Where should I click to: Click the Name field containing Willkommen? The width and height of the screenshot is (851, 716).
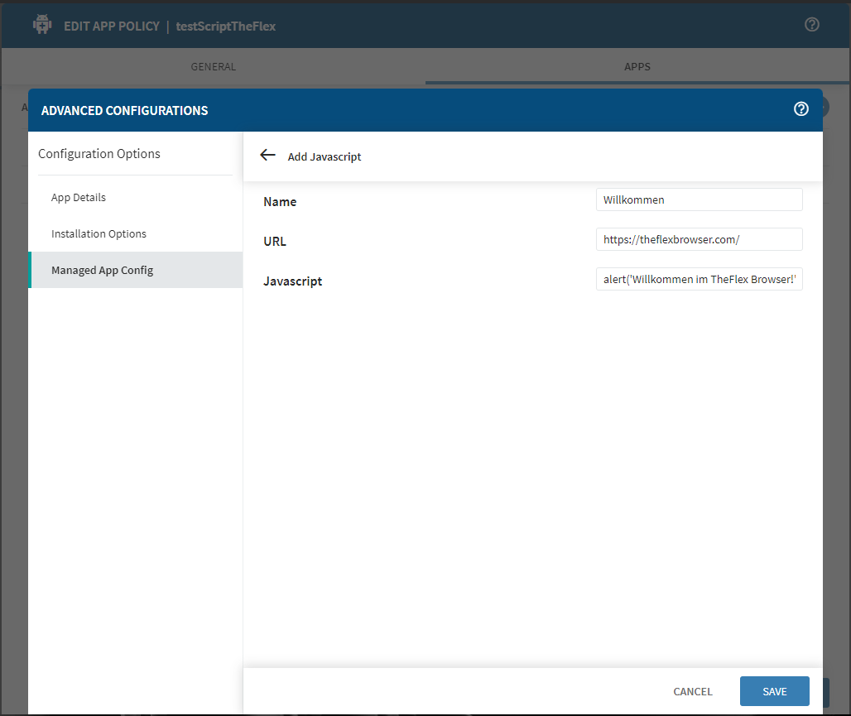pyautogui.click(x=699, y=199)
